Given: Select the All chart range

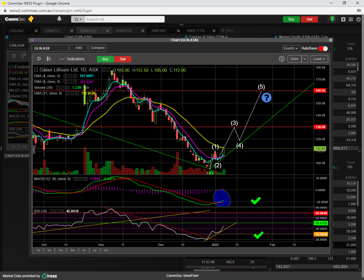Looking at the screenshot, I should tap(106, 250).
